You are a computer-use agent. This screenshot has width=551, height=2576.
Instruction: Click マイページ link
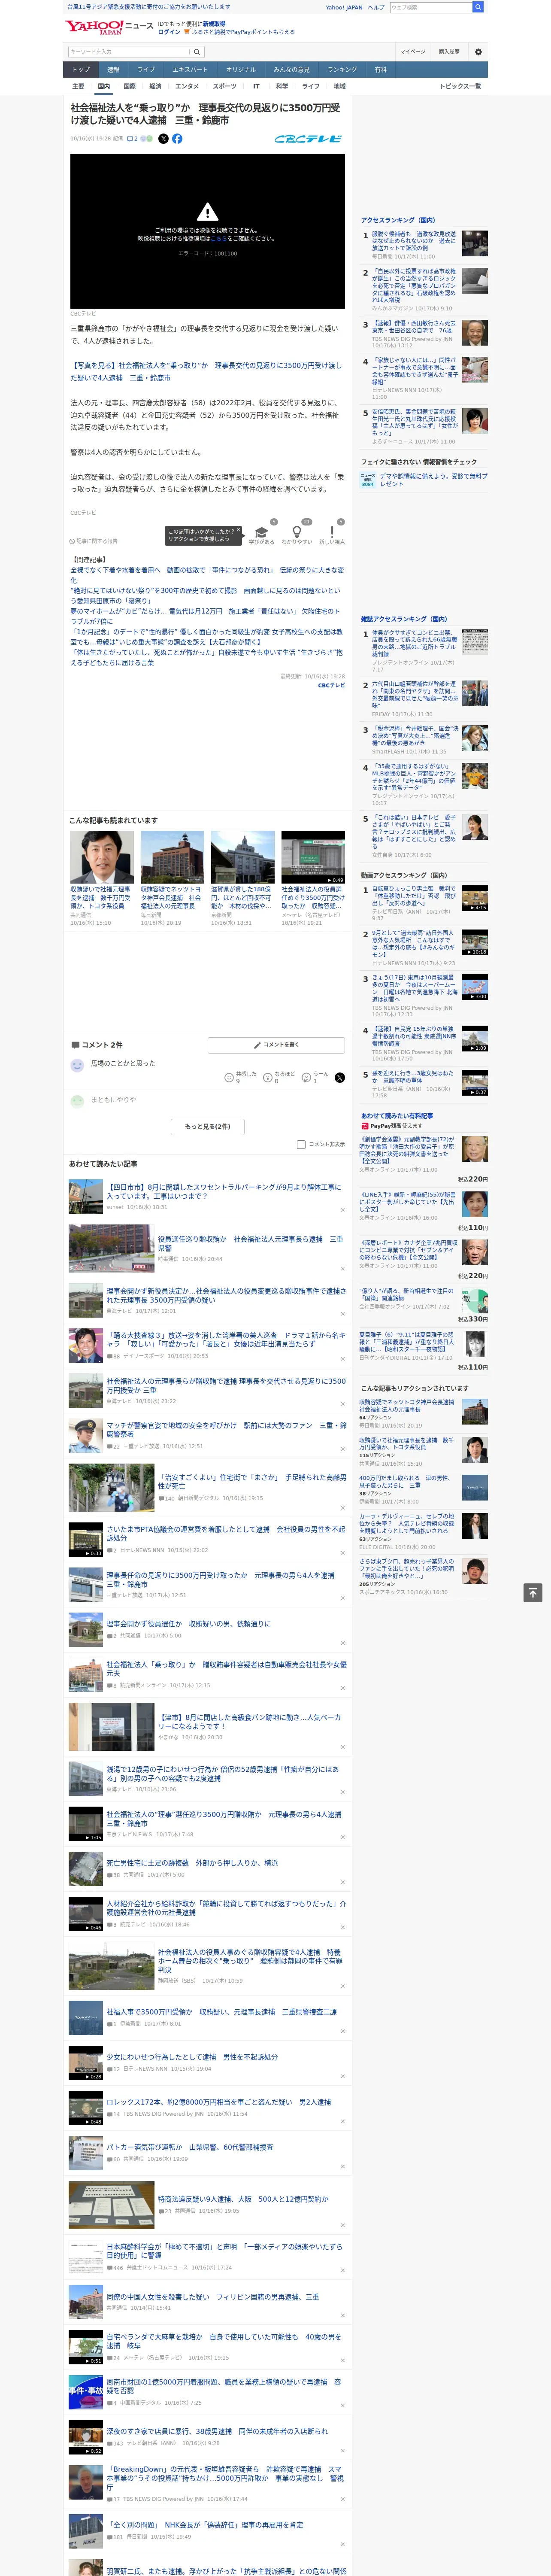413,52
